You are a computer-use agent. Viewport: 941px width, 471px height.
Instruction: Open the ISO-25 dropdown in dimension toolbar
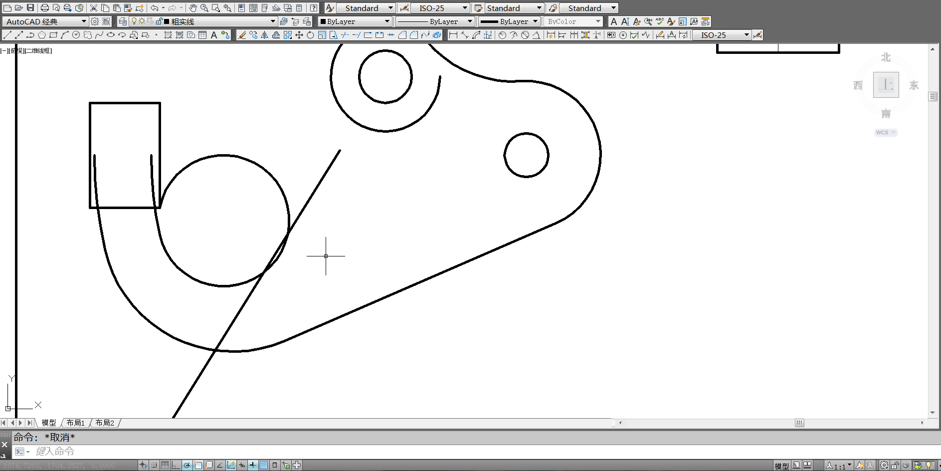coord(747,35)
